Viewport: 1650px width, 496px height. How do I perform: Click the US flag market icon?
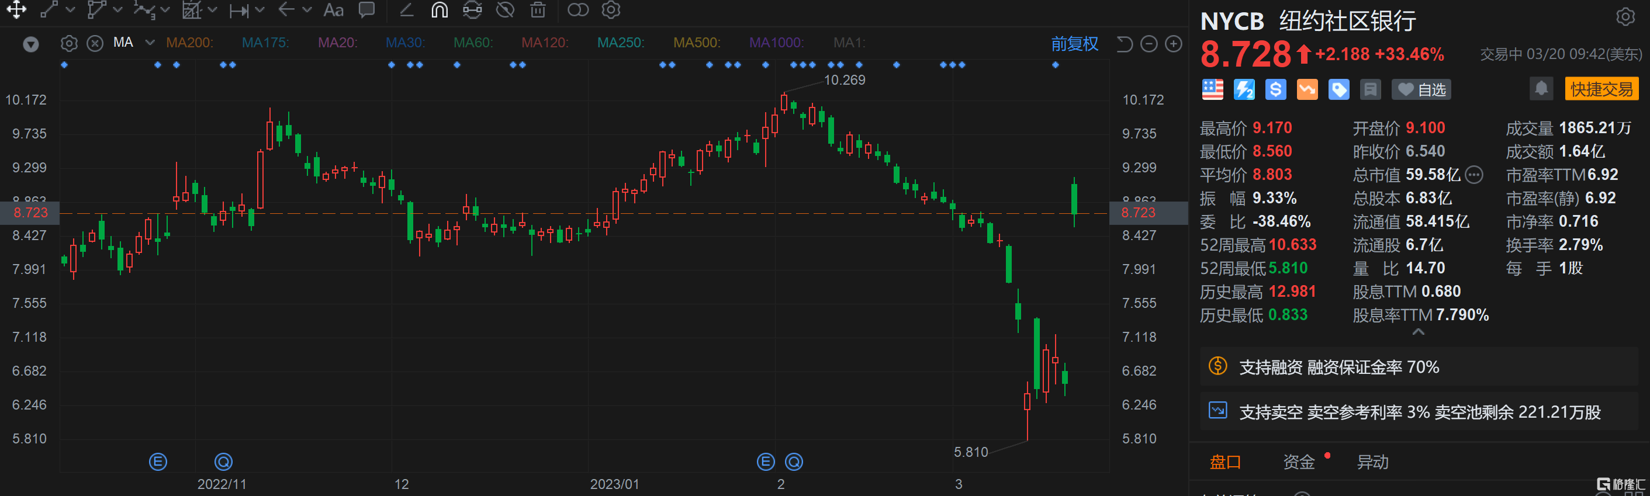pyautogui.click(x=1212, y=89)
